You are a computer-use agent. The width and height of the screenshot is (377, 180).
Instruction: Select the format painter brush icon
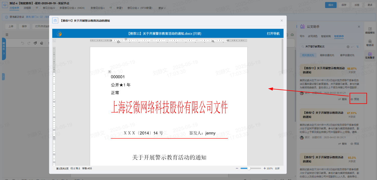pos(35,43)
